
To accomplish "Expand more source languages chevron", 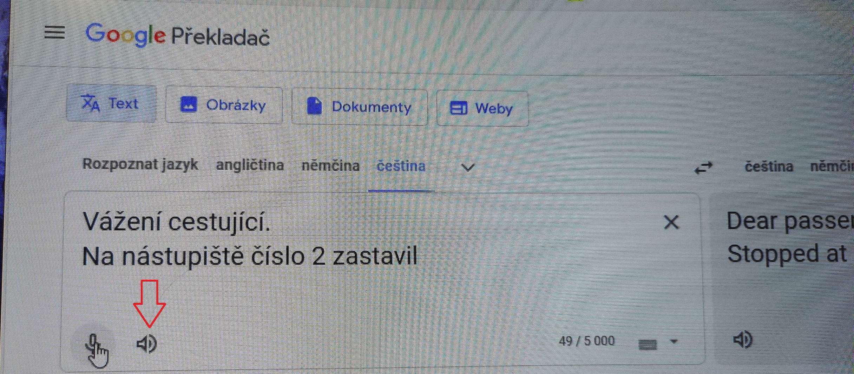I will (467, 167).
